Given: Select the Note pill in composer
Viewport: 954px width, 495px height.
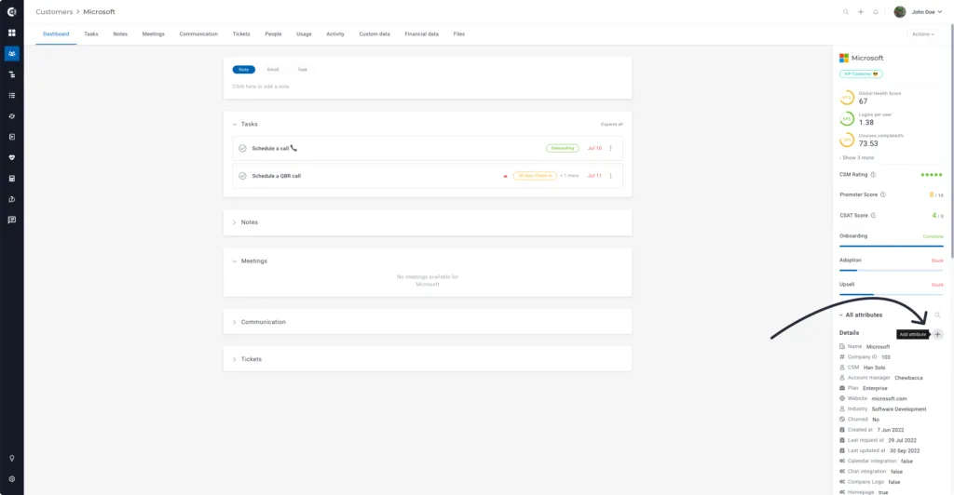Looking at the screenshot, I should pyautogui.click(x=243, y=69).
